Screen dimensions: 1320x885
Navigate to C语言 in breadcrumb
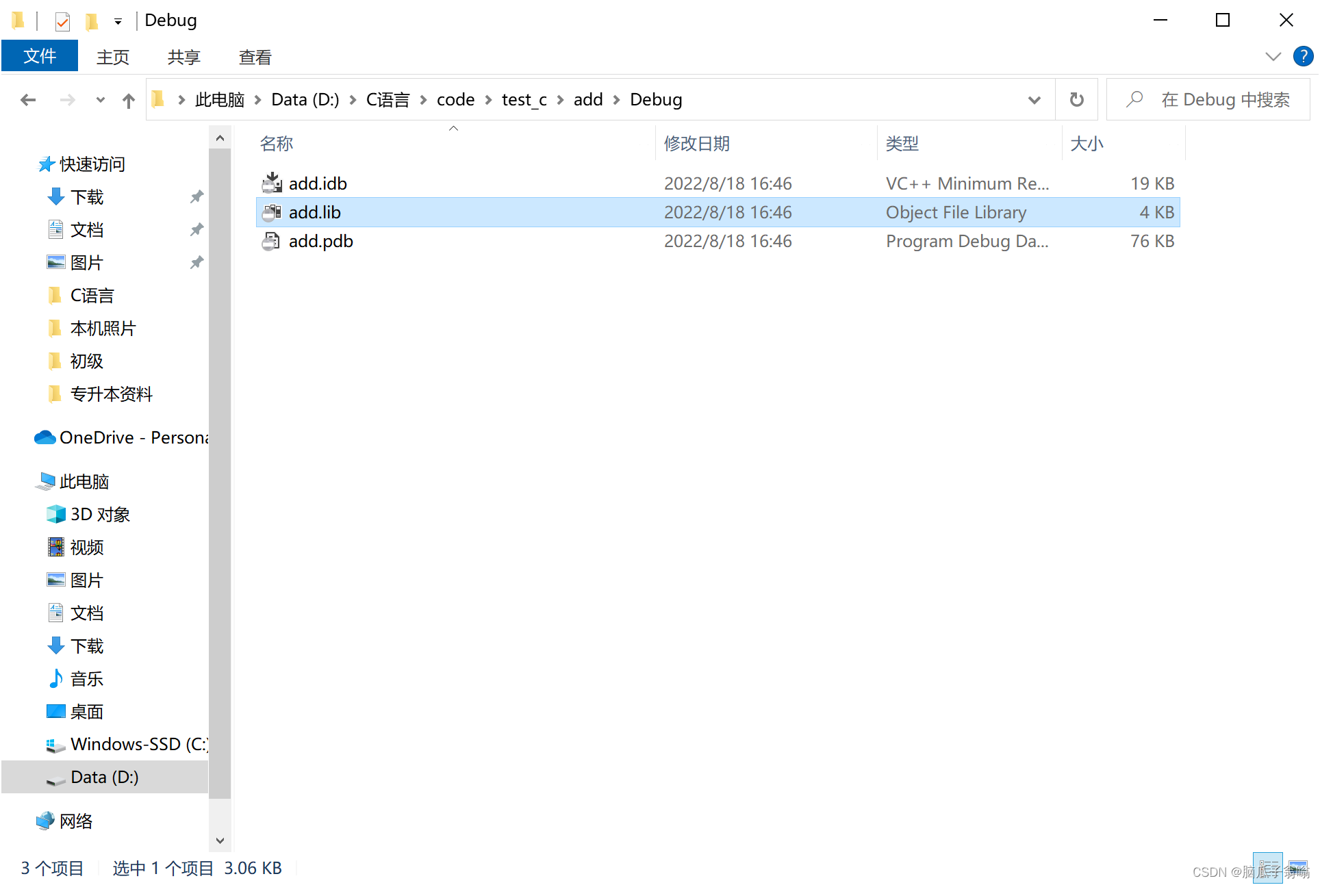pos(388,100)
